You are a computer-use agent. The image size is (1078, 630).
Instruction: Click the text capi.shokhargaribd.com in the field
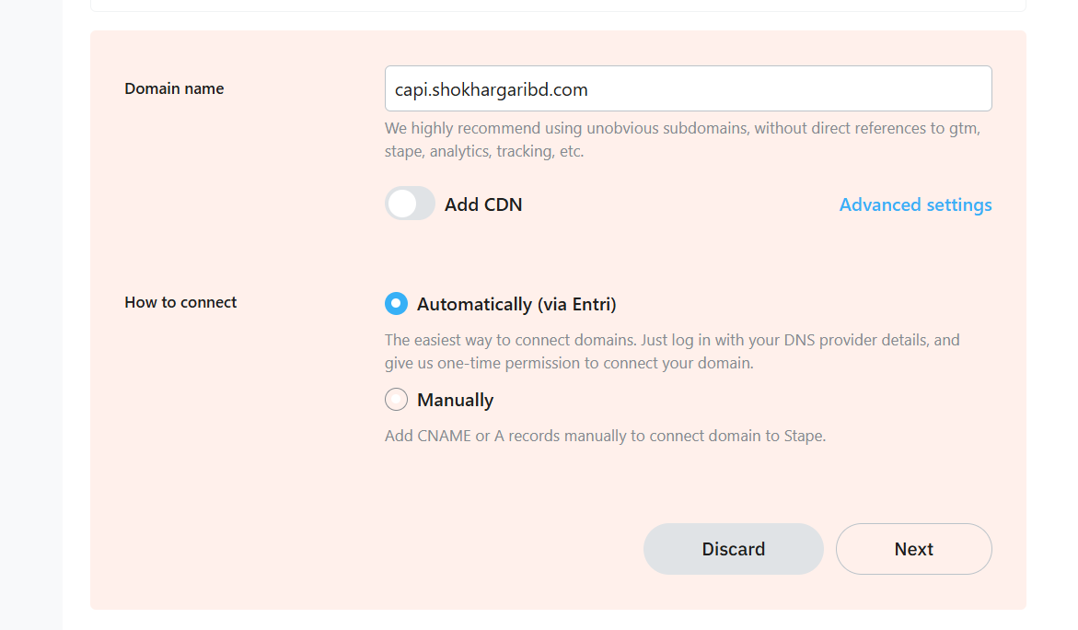(x=491, y=89)
